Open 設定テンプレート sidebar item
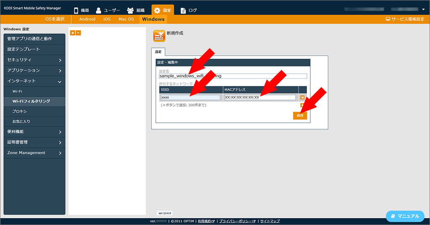Image resolution: width=430 pixels, height=225 pixels. pyautogui.click(x=34, y=49)
